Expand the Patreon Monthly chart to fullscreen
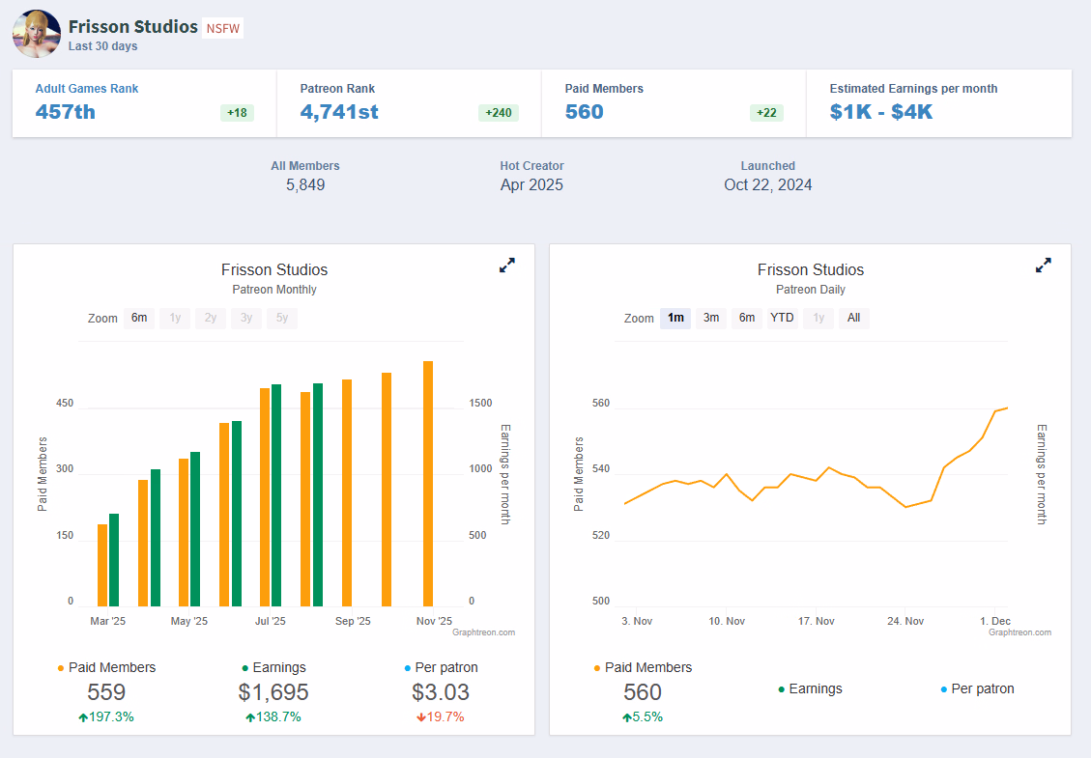 point(506,266)
